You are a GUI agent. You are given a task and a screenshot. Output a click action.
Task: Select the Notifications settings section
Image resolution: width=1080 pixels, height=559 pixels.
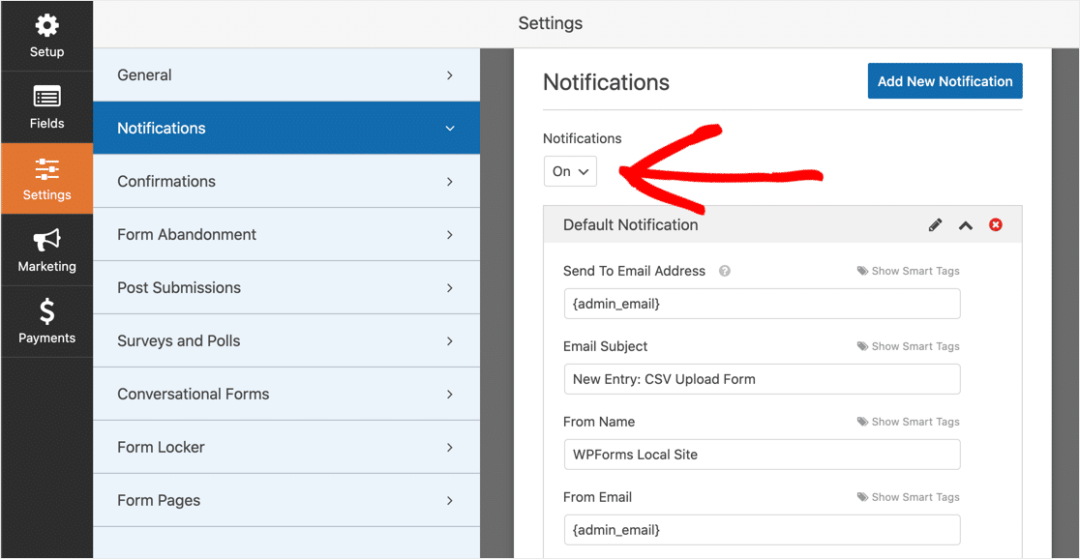(286, 128)
